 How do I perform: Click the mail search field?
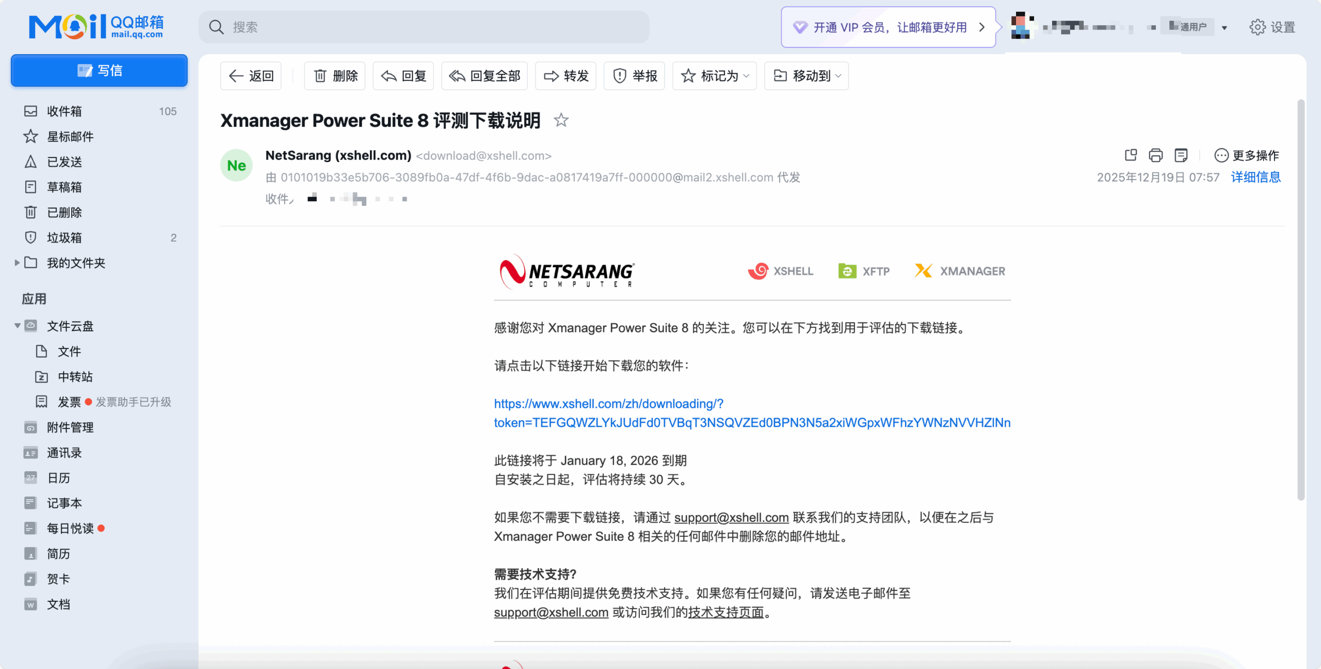tap(423, 27)
